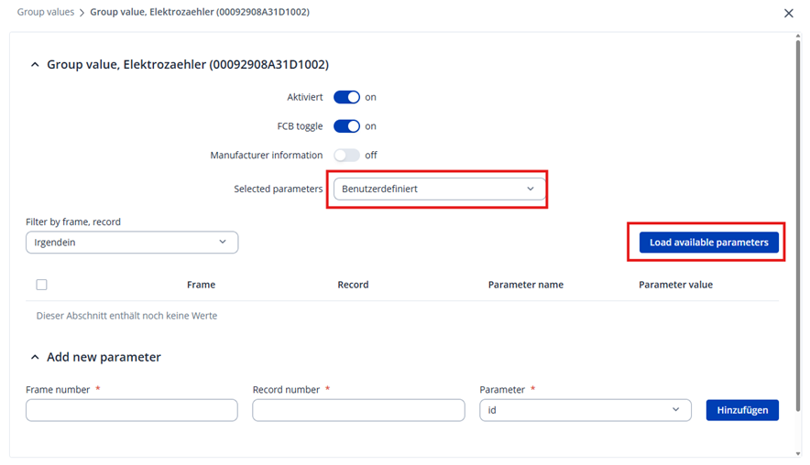Click the Frame number input field
Screen dimensions: 810x465
pyautogui.click(x=132, y=410)
